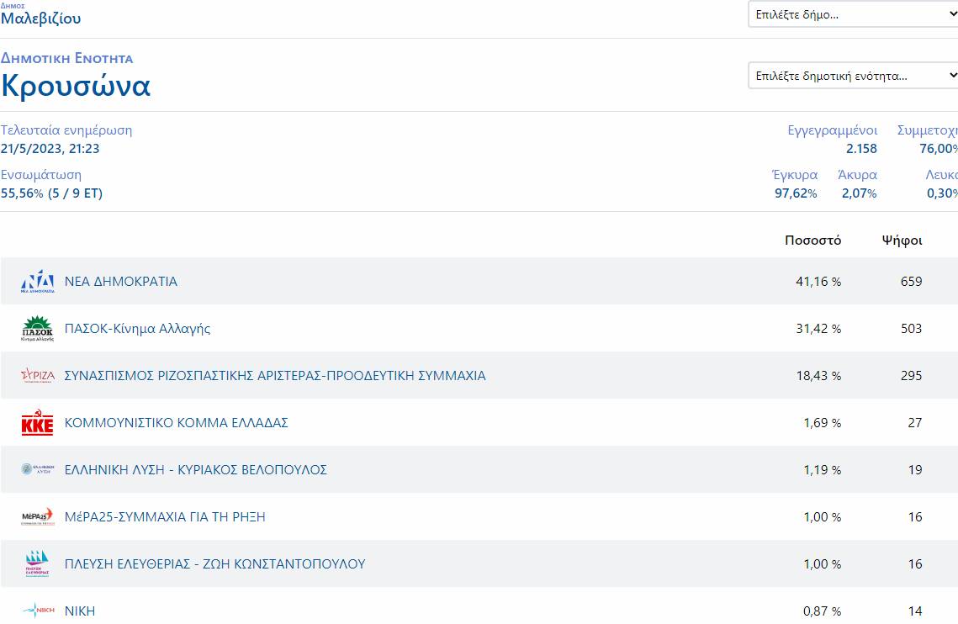Viewport: 958px width, 624px height.
Task: Open the 'Επιλέξτε δημοτική ενότητα...' dropdown
Action: (853, 75)
